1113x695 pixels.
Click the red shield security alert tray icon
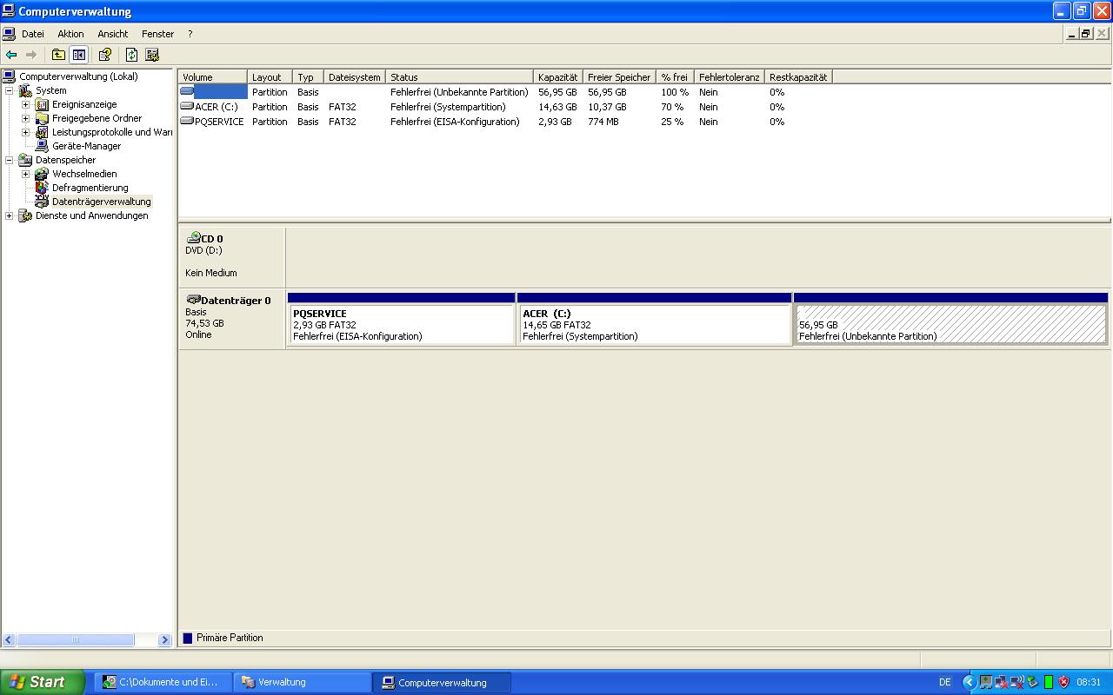click(1063, 682)
